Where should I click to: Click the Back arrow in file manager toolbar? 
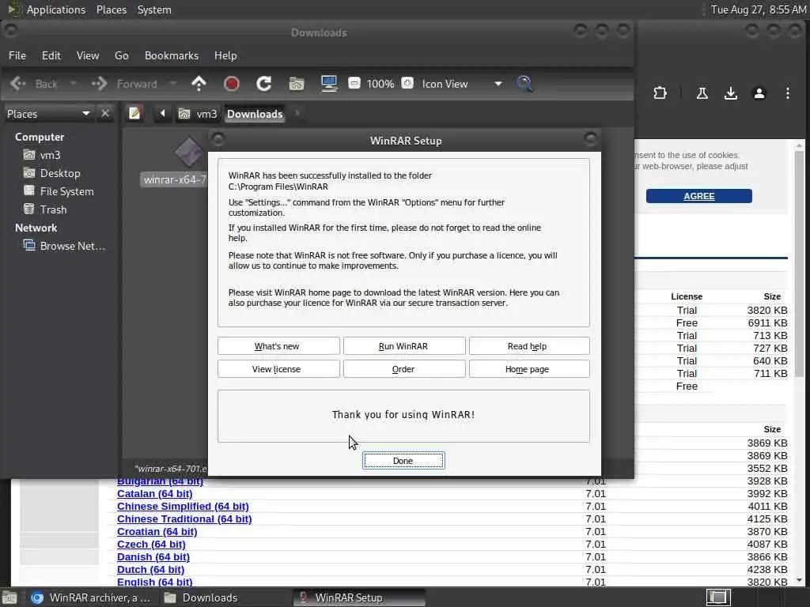(x=33, y=84)
